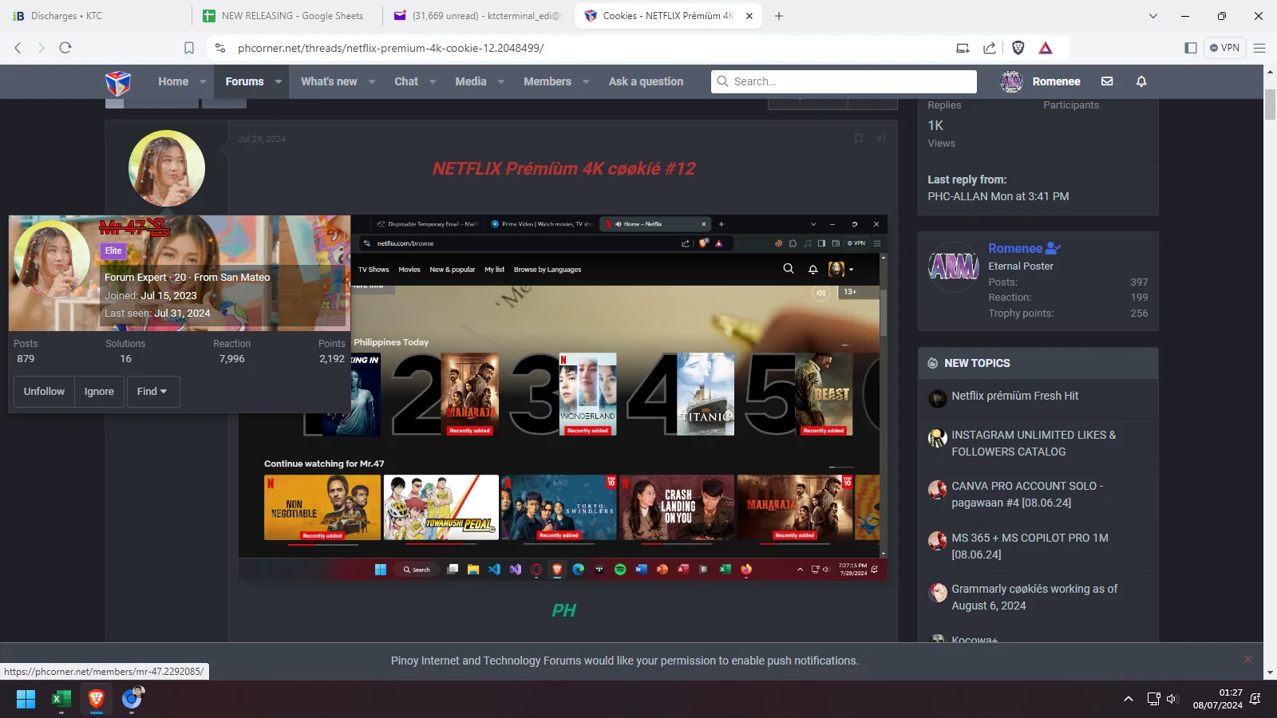Dismiss the push notification banner
The image size is (1277, 718).
pyautogui.click(x=1248, y=659)
